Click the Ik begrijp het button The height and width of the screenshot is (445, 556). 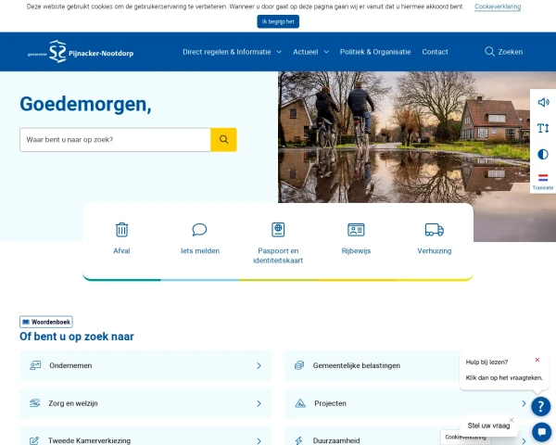tap(278, 21)
